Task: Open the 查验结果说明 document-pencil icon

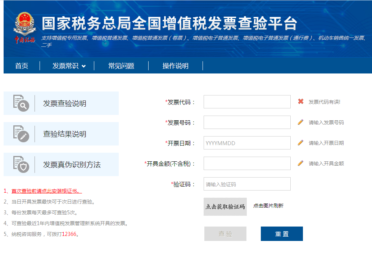Action: (21, 134)
